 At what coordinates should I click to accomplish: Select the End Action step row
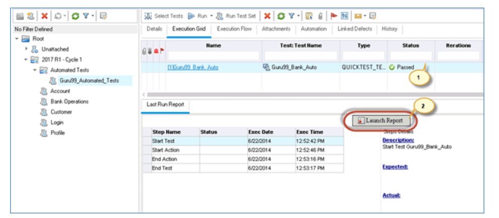(x=243, y=159)
